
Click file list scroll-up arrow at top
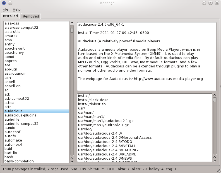pyautogui.click(x=215, y=95)
